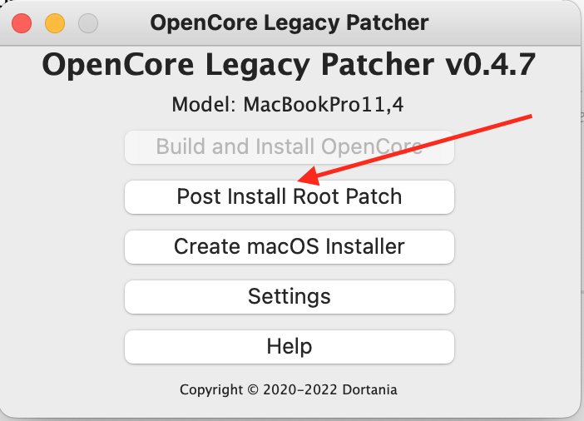
Task: Click the 2020–2022 year range text
Action: click(300, 389)
